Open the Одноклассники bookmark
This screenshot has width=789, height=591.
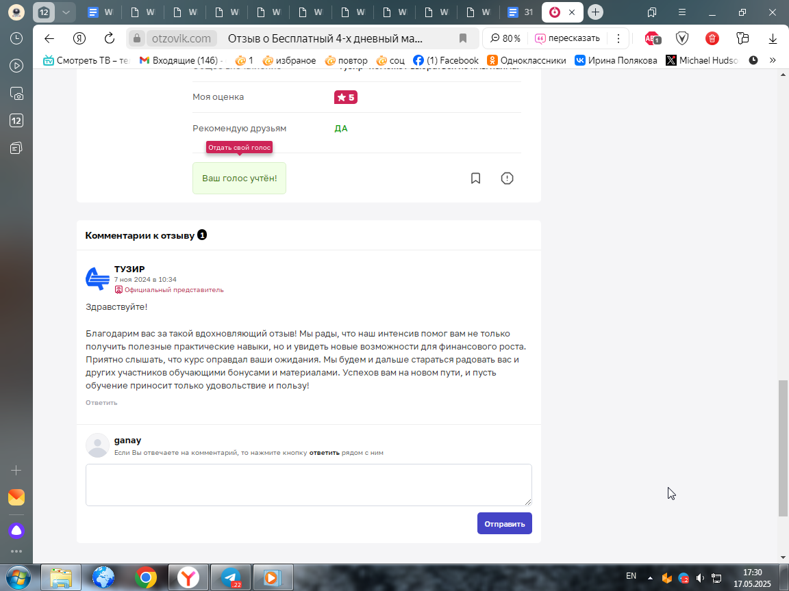pyautogui.click(x=526, y=60)
